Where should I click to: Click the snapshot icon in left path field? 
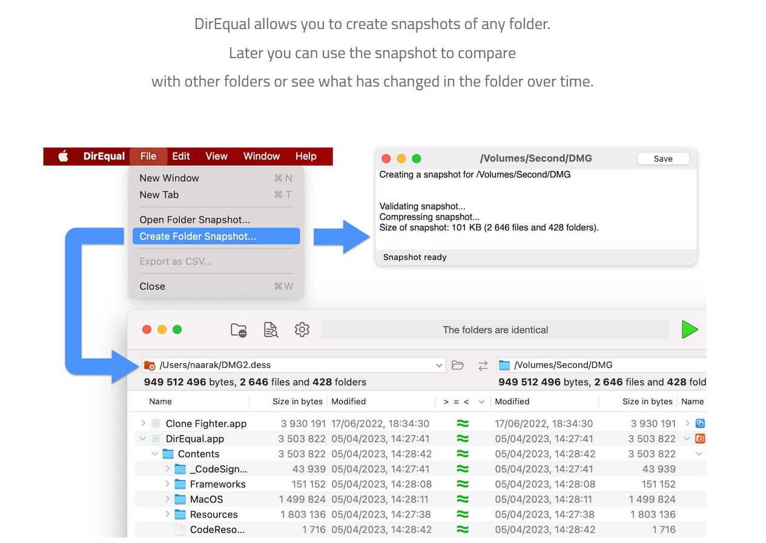pyautogui.click(x=150, y=365)
